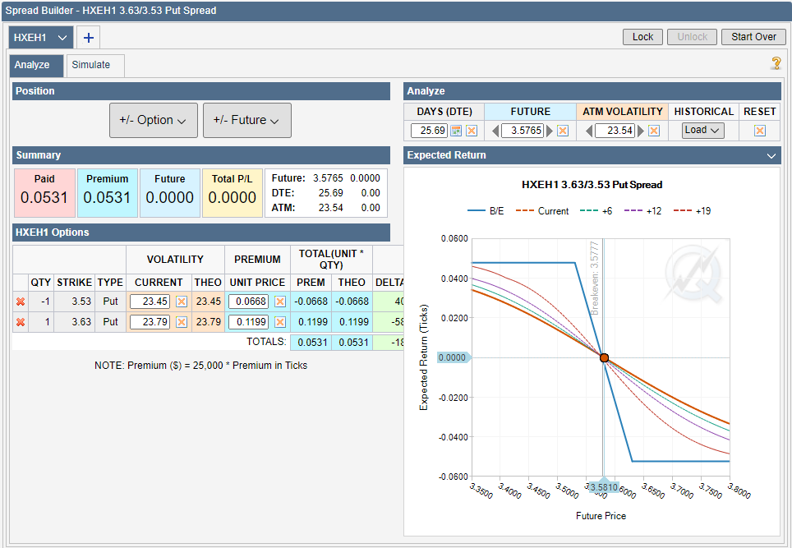Open the DTE calendar picker icon
Image resolution: width=792 pixels, height=548 pixels.
tap(456, 131)
